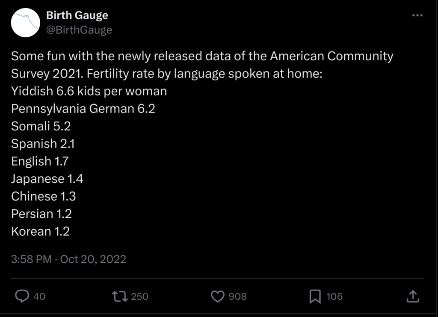Click the 3:58 PM timestamp
438x317 pixels.
click(31, 259)
